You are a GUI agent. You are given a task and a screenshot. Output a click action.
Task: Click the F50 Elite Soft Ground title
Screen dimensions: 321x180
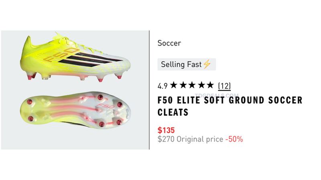pyautogui.click(x=230, y=106)
